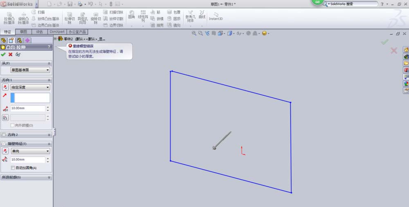Open the 给定深度 end condition dropdown
The image size is (409, 207).
(30, 87)
